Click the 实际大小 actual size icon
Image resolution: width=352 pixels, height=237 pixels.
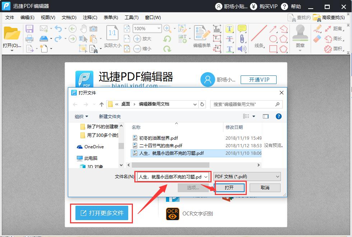click(x=112, y=35)
